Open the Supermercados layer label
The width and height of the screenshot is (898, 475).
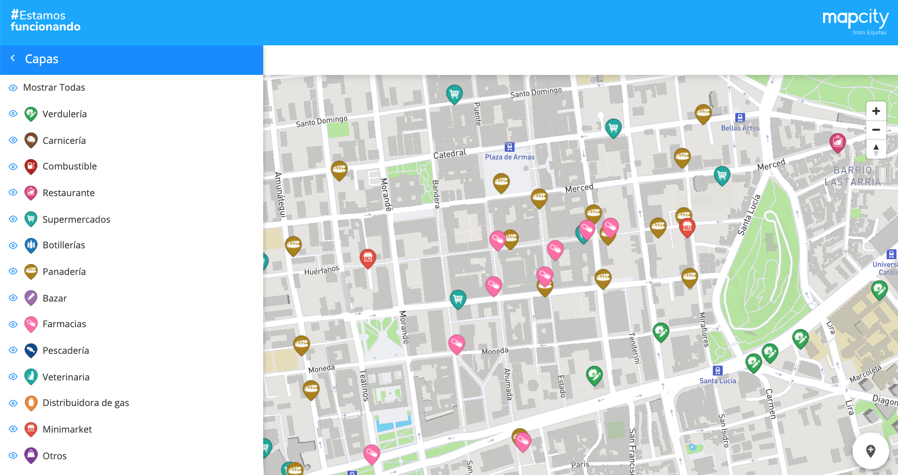(x=76, y=219)
